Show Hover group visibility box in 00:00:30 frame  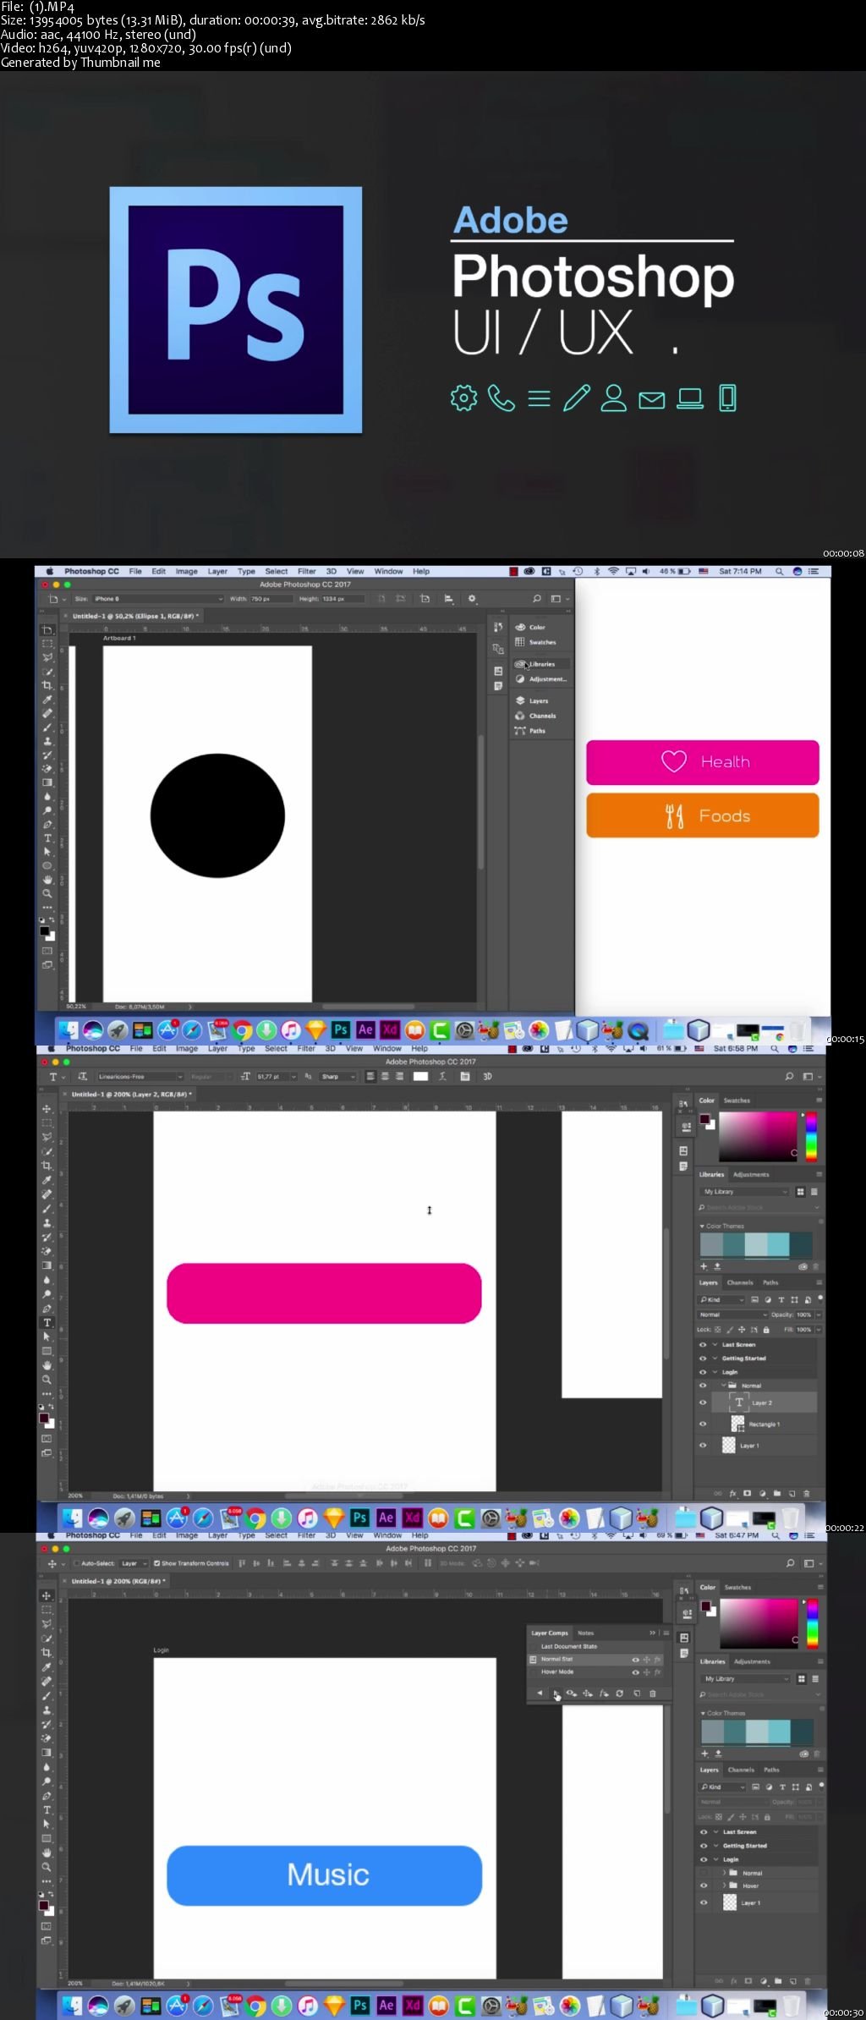point(704,1886)
